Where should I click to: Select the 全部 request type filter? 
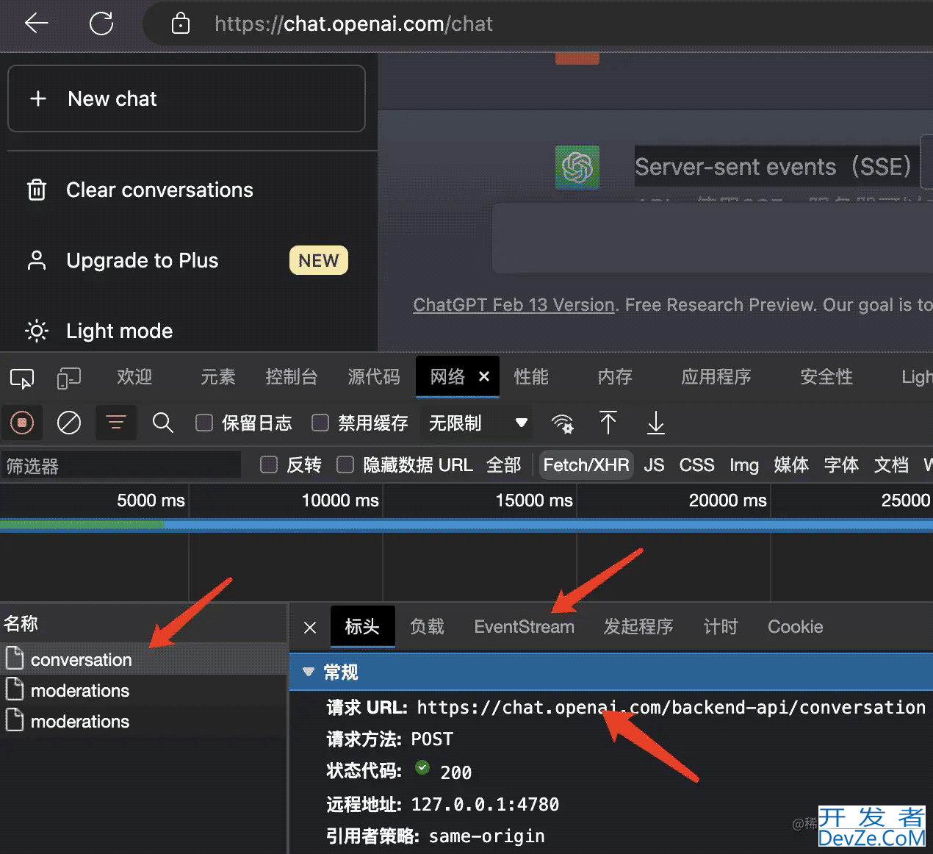(x=504, y=465)
